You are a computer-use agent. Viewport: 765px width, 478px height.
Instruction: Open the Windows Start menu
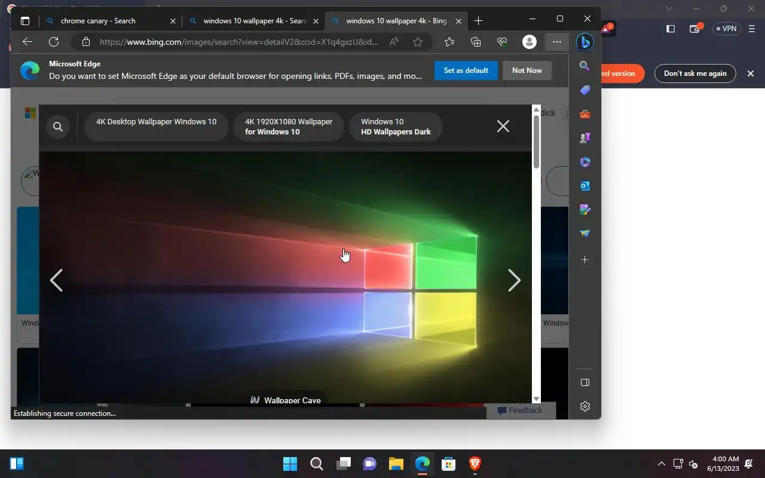point(290,464)
